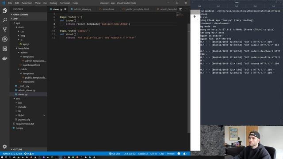This screenshot has width=283, height=159.
Task: Click the notifications bell in status bar
Action: tap(185, 154)
